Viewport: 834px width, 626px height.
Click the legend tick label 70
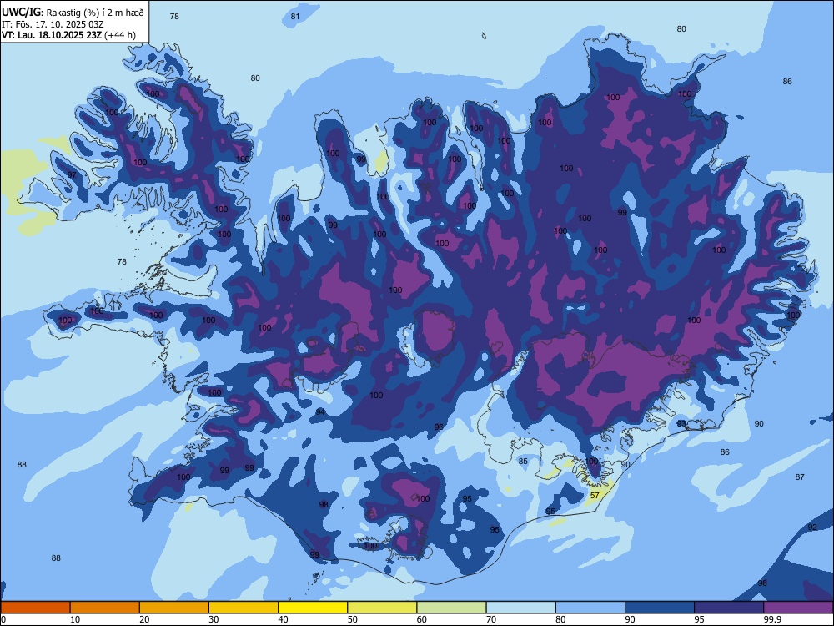pos(491,619)
